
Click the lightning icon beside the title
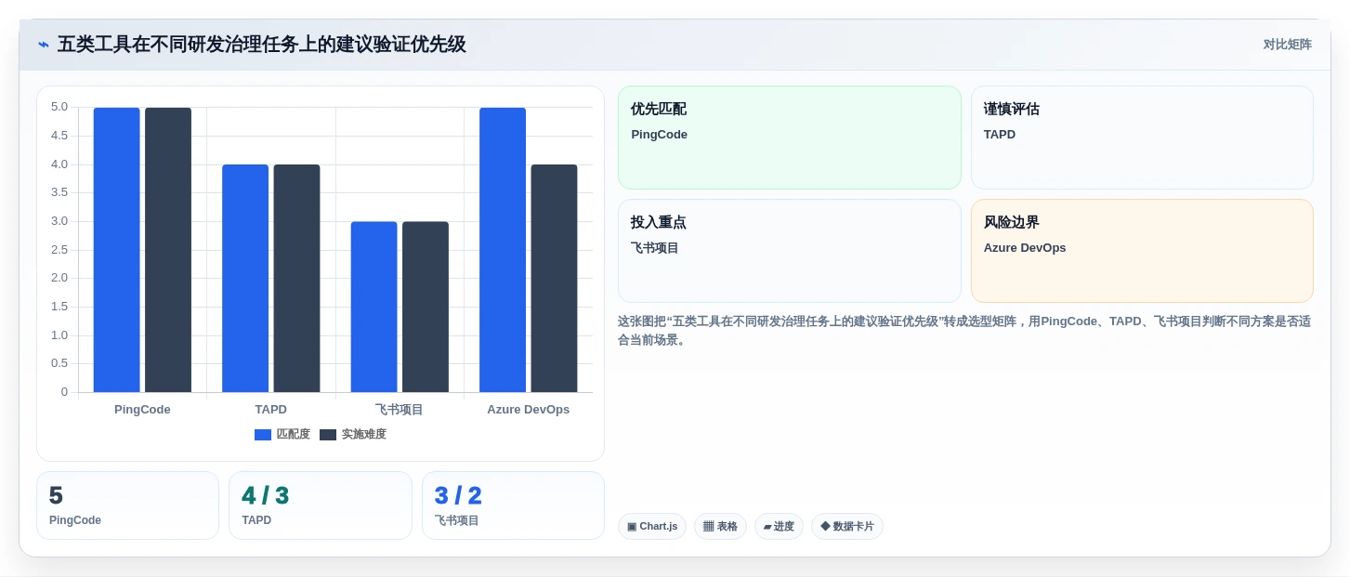click(44, 45)
